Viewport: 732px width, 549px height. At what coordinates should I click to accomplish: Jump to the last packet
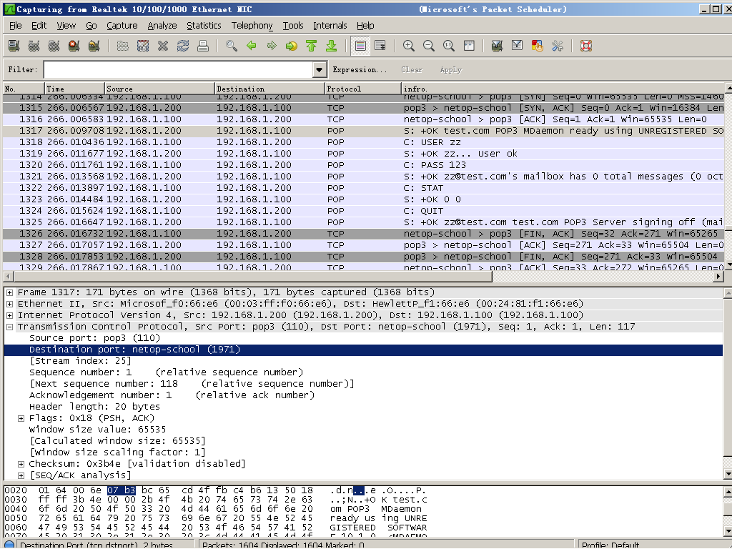coord(331,46)
